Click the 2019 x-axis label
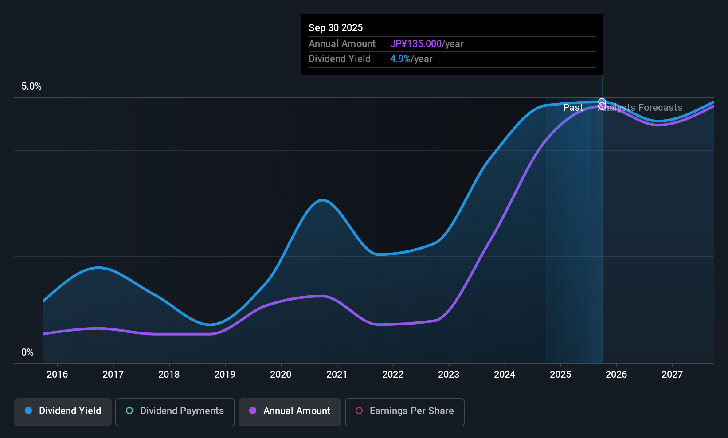 pos(225,375)
